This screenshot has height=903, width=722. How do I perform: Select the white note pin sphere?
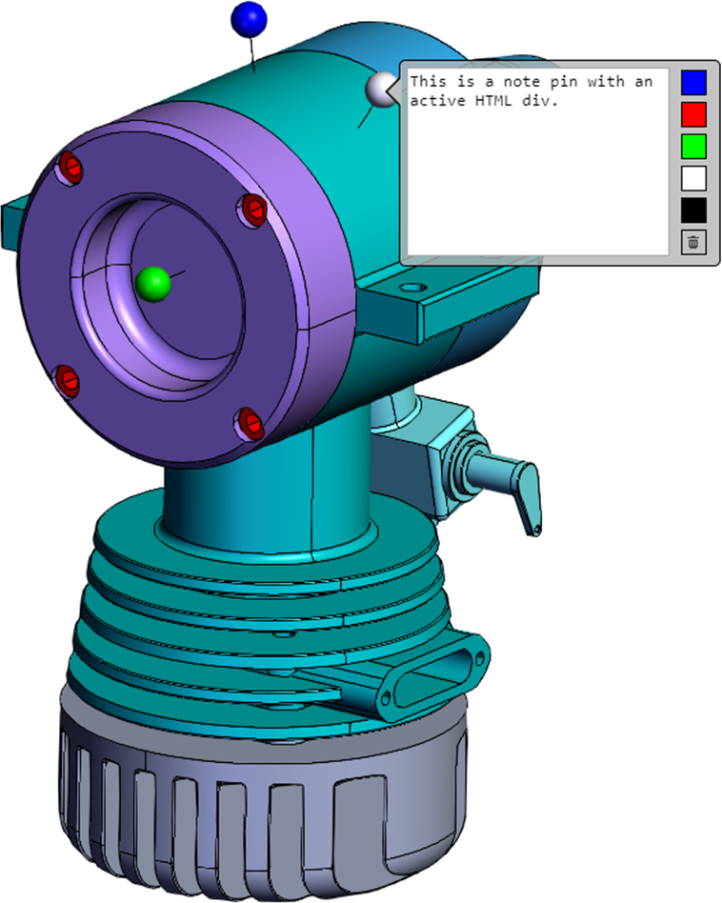coord(380,89)
